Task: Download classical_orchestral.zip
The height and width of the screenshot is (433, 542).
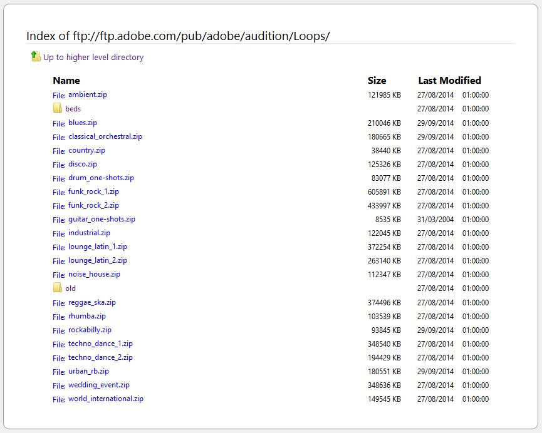Action: [x=105, y=136]
